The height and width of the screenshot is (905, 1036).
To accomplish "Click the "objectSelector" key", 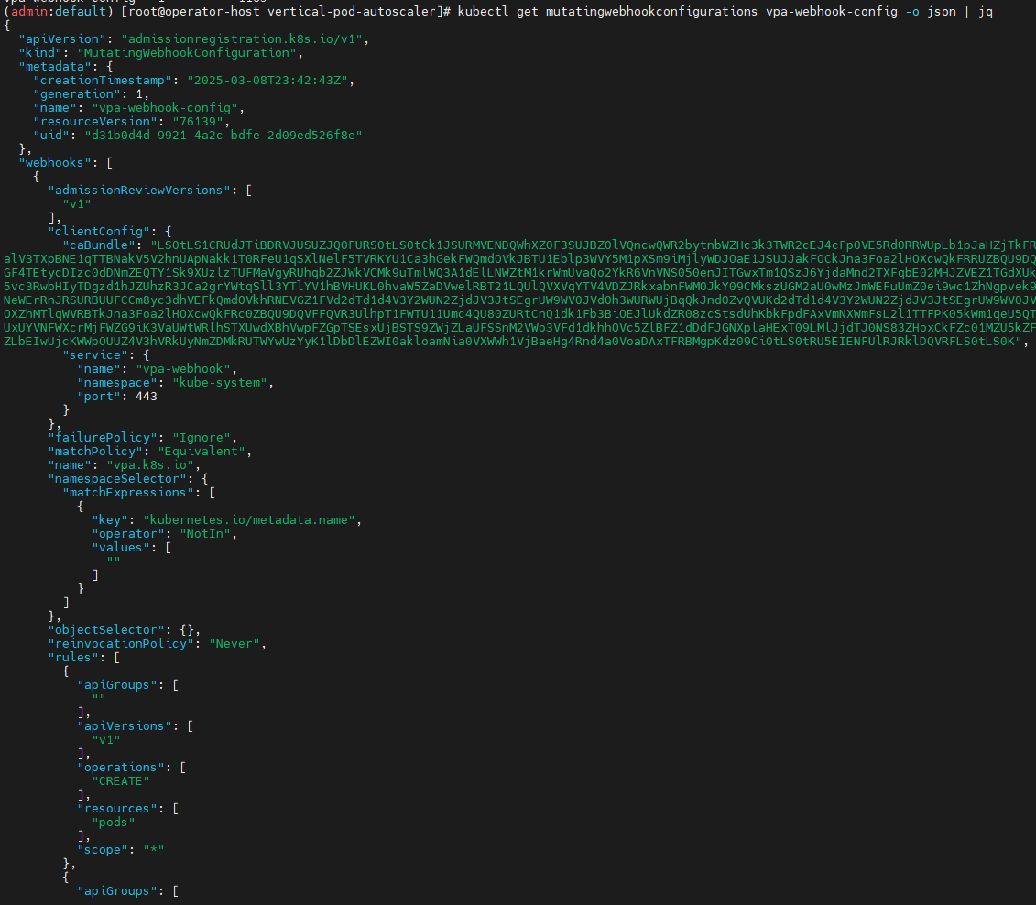I will pyautogui.click(x=106, y=630).
